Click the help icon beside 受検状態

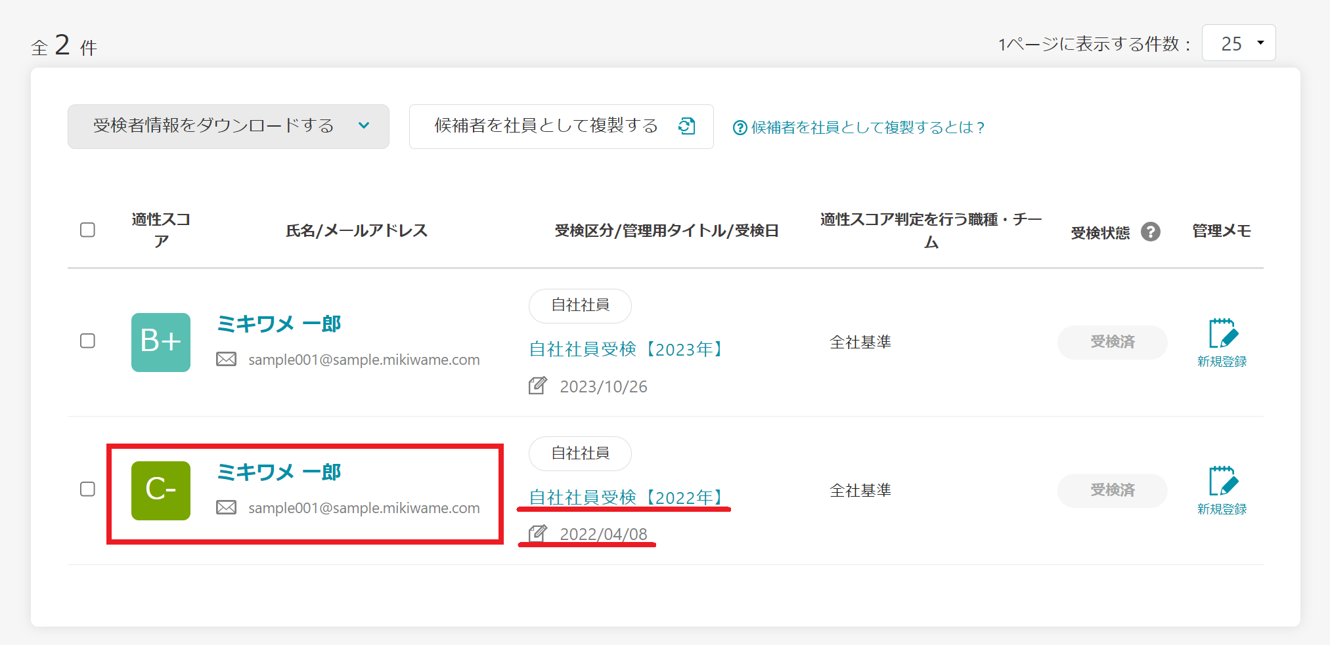coord(1150,232)
